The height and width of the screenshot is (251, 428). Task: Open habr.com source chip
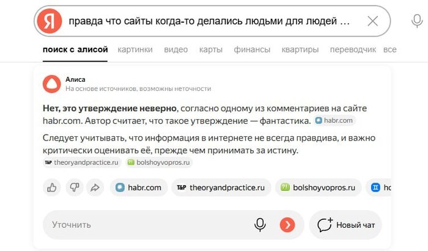coord(139,187)
